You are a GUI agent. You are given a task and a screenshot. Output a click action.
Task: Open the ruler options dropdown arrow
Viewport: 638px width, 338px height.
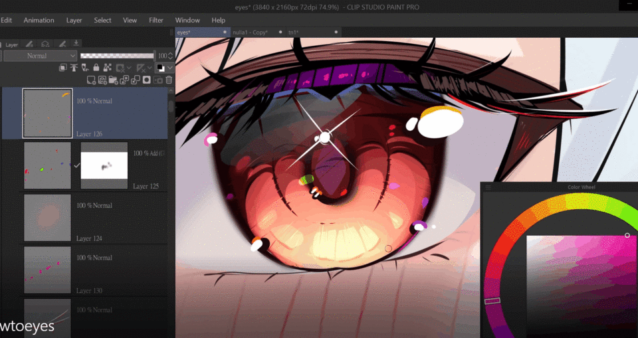(x=150, y=68)
